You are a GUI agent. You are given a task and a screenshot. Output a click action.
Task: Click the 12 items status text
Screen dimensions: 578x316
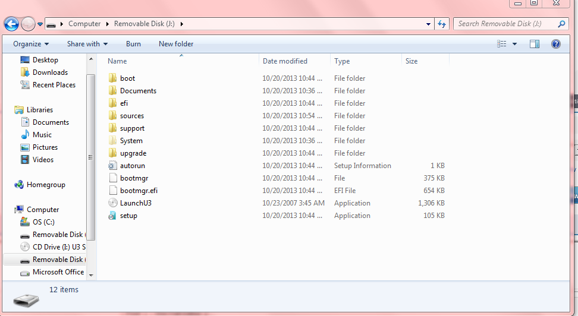[x=64, y=289]
